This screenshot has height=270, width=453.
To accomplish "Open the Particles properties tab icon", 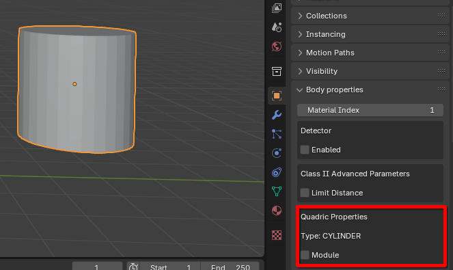I will [x=277, y=134].
